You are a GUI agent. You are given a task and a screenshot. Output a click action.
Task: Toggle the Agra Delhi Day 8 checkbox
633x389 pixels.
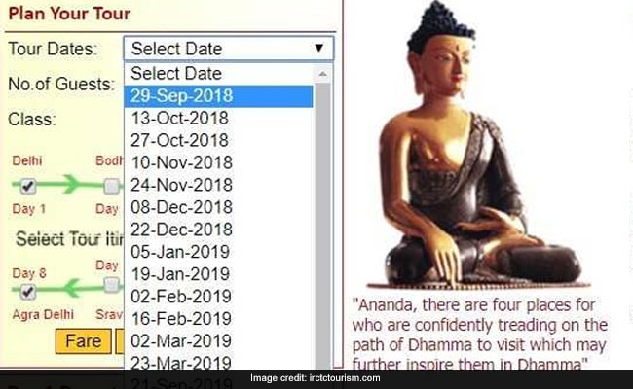click(x=28, y=291)
